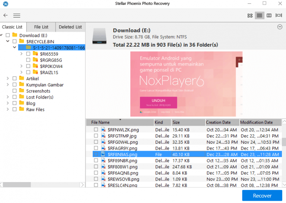
Task: Sort by File Name column header
Action: point(120,122)
